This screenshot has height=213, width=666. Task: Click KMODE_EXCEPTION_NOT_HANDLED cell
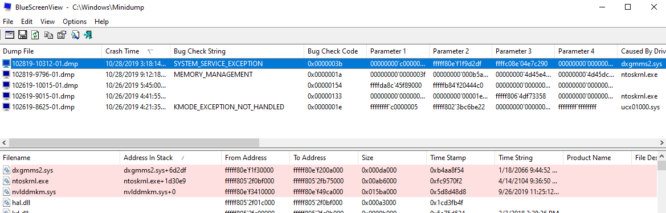(229, 107)
